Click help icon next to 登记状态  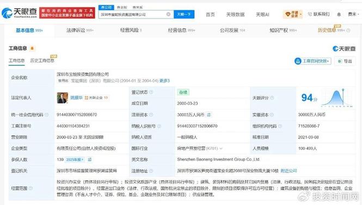coord(151,92)
